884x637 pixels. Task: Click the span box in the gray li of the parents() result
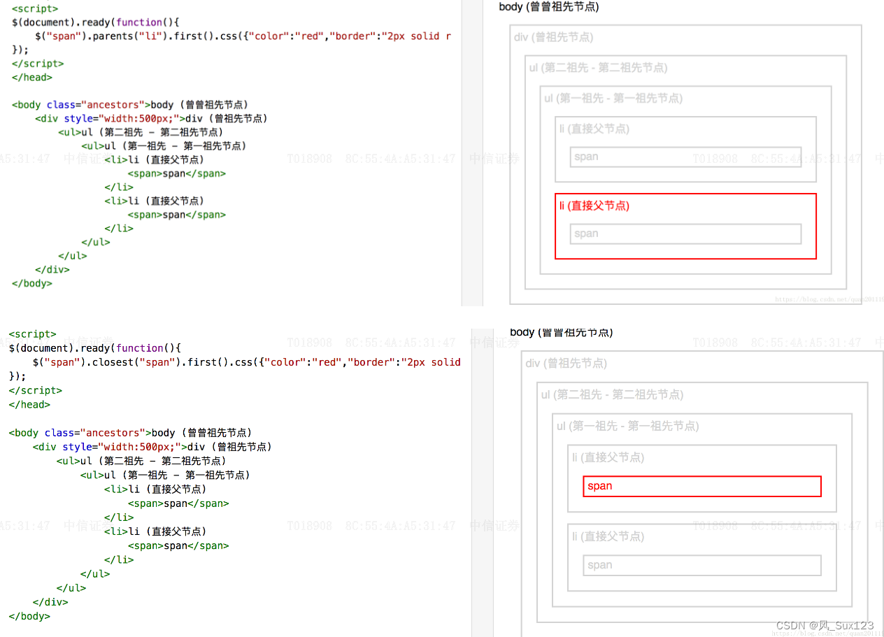point(685,157)
